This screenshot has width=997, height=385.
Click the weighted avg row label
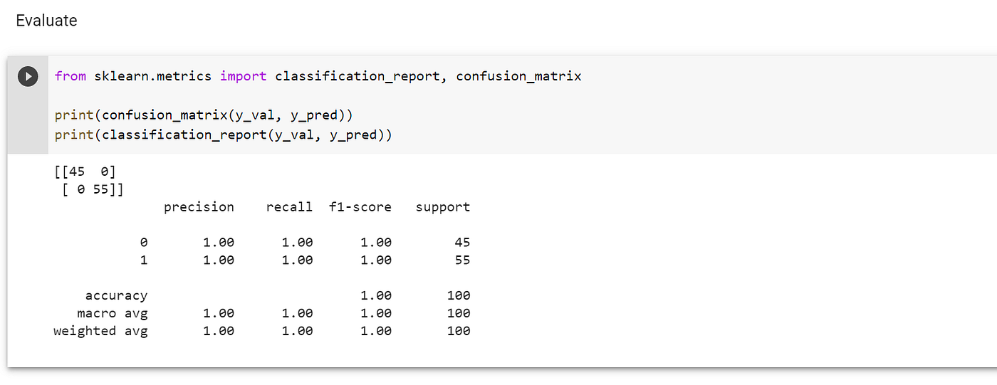point(100,331)
